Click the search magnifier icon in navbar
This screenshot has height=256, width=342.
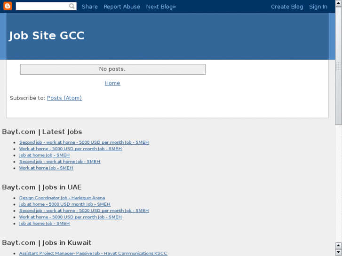pyautogui.click(x=72, y=6)
